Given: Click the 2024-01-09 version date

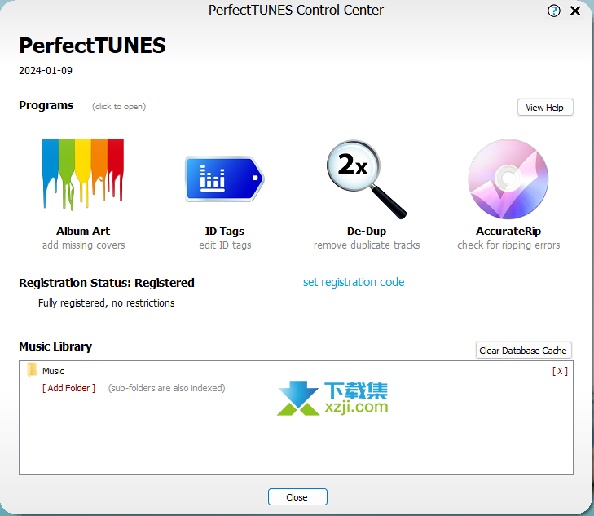Looking at the screenshot, I should pos(46,71).
